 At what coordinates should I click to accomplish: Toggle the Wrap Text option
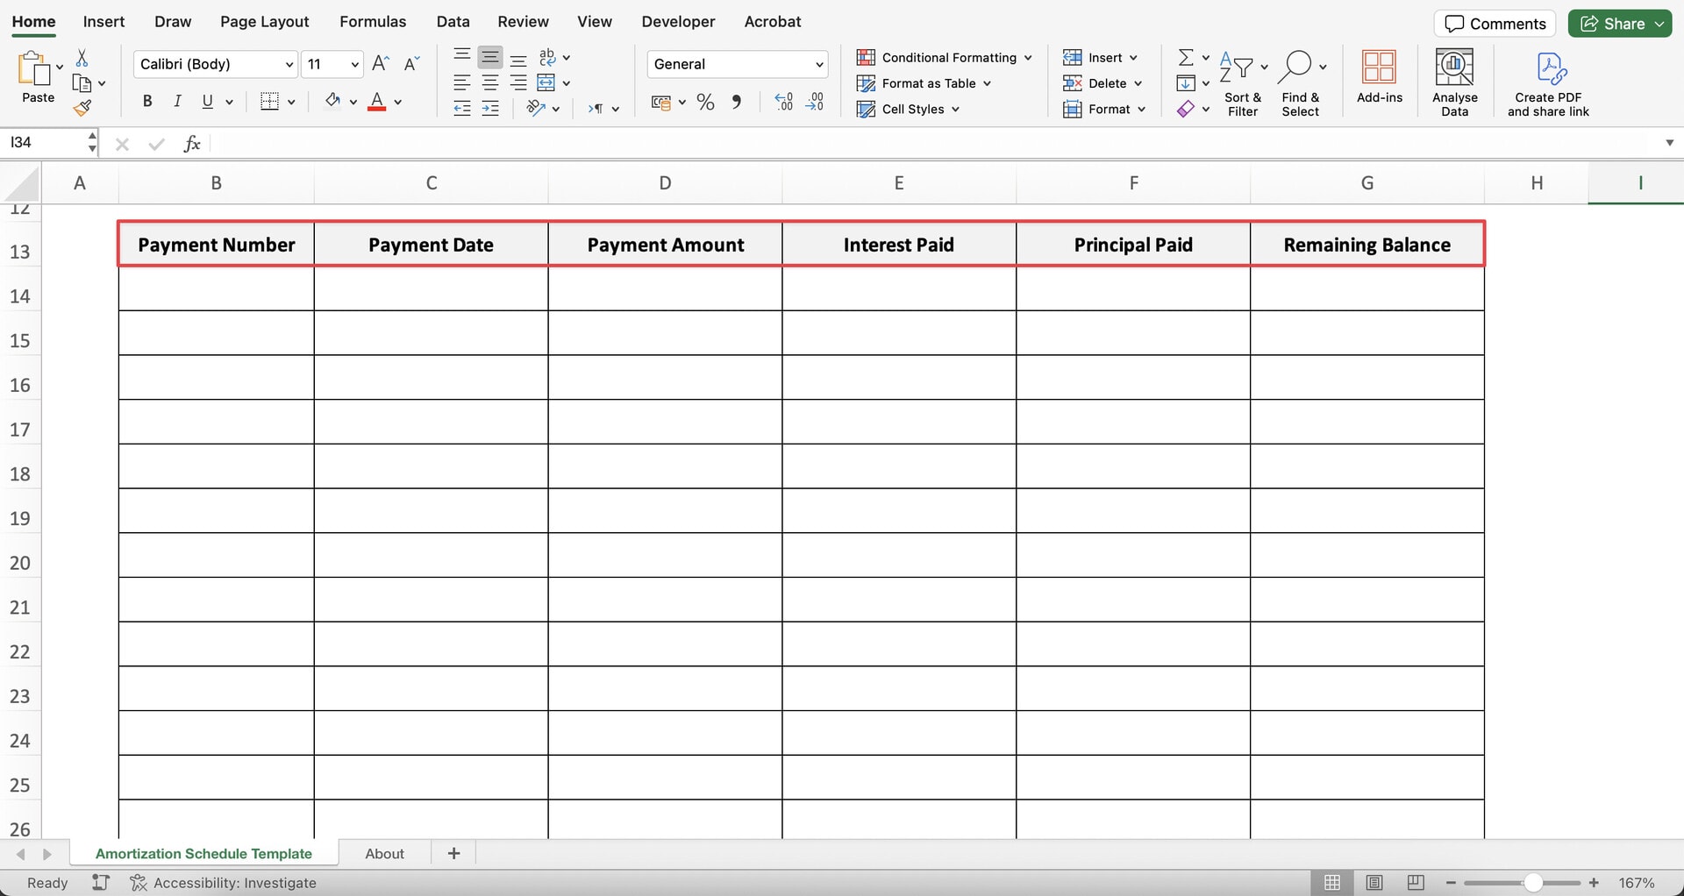tap(547, 57)
